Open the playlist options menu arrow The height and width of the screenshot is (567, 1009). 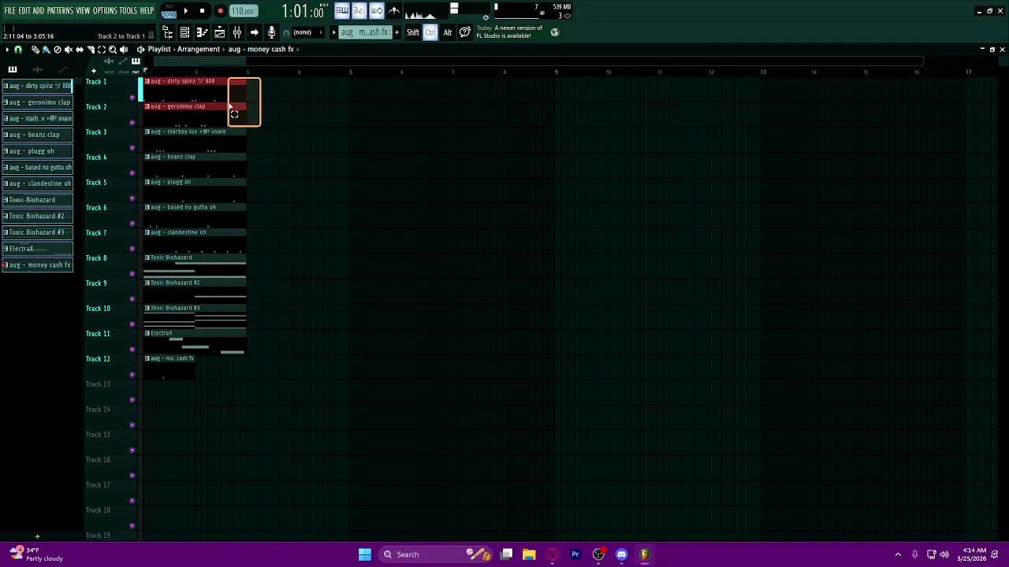pos(7,50)
